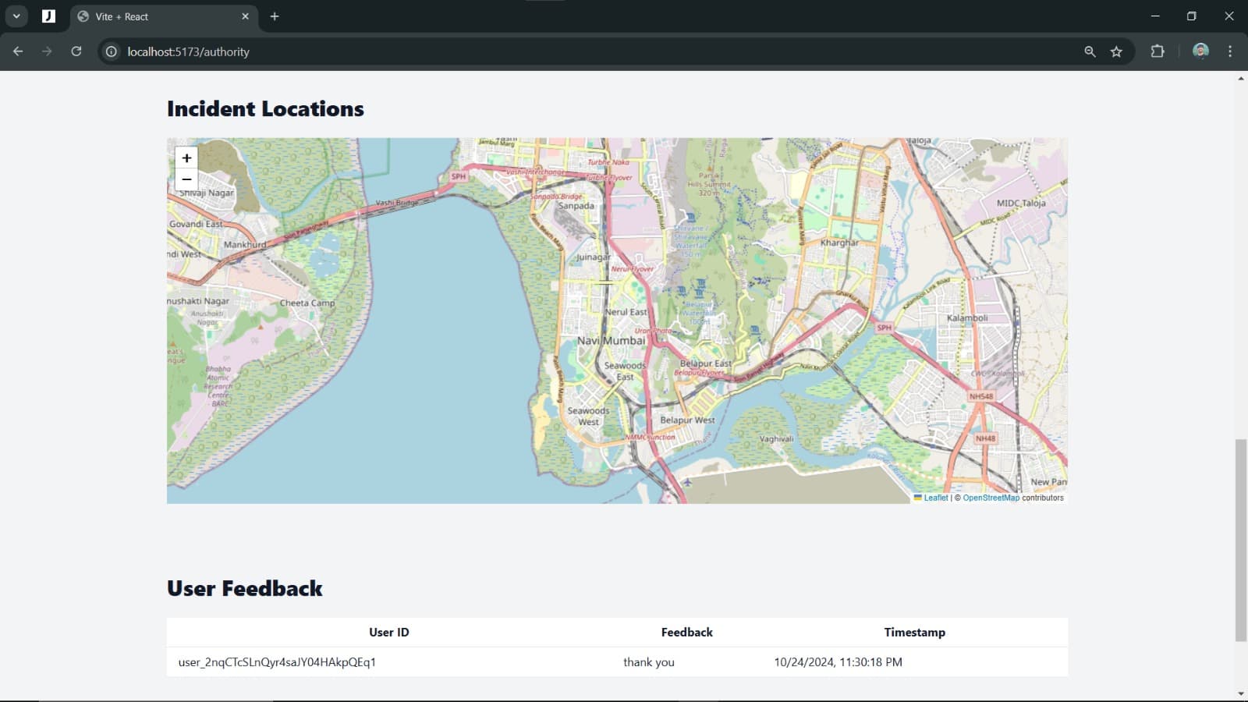1248x702 pixels.
Task: Open a new browser tab
Action: click(x=275, y=16)
